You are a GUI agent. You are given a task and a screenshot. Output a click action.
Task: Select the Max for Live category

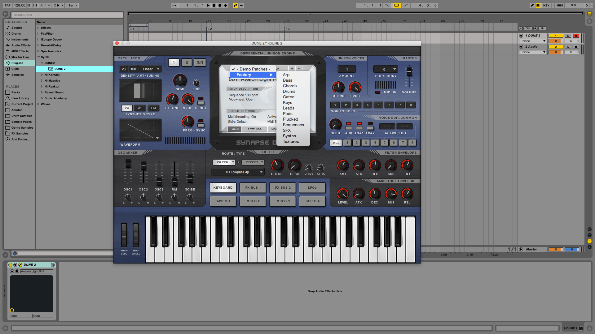tap(20, 57)
